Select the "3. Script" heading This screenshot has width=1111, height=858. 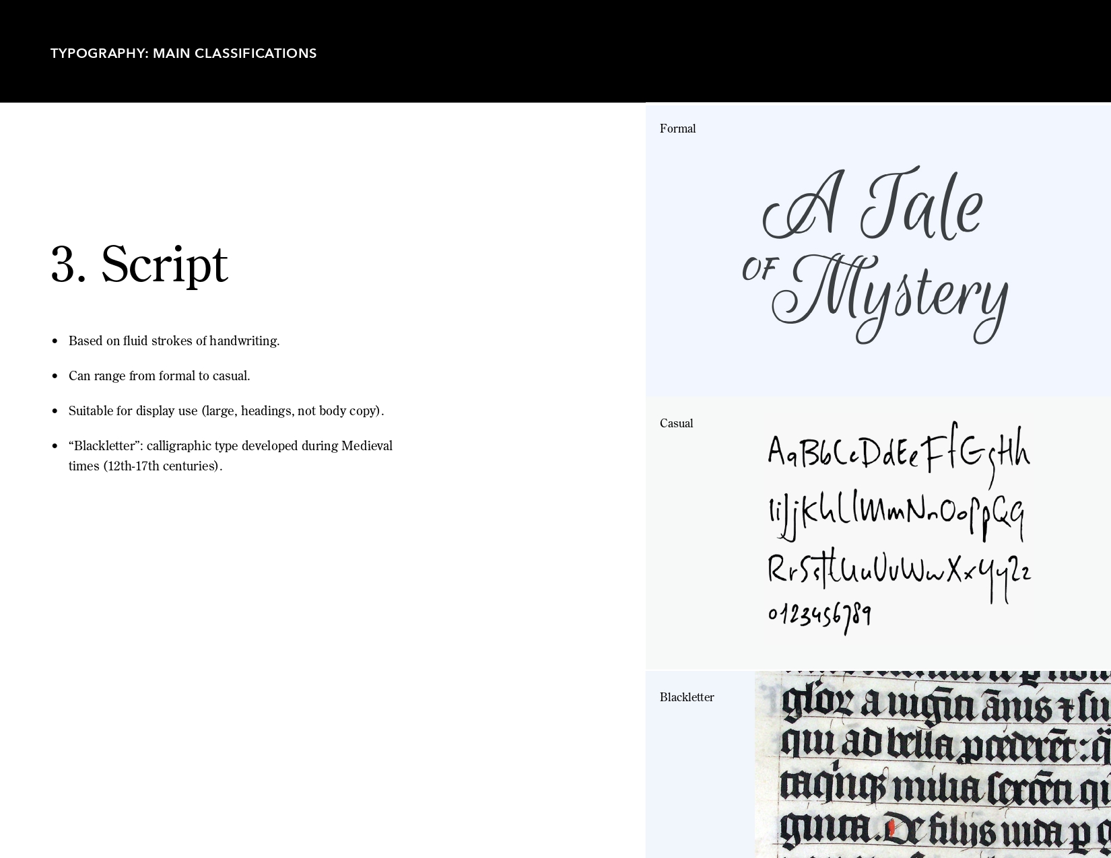coord(139,264)
